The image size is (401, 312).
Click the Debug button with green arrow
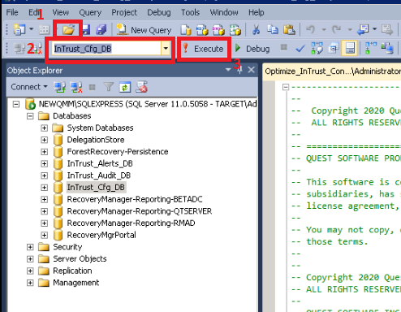tap(252, 49)
